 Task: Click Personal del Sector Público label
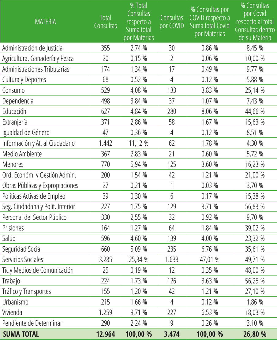[34, 217]
